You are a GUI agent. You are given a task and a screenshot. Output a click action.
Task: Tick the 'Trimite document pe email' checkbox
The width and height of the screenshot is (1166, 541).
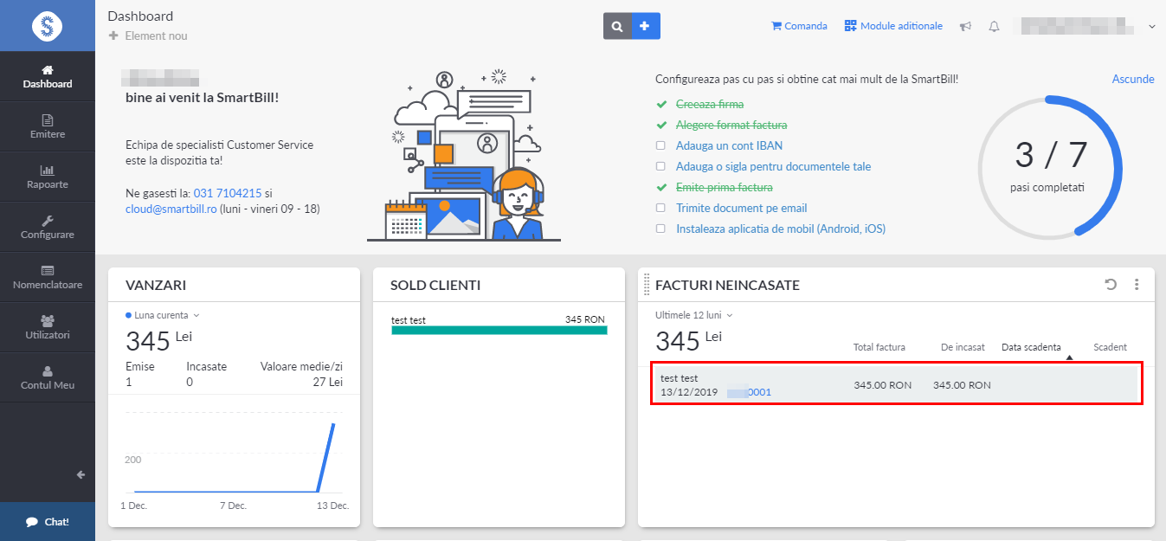[660, 208]
